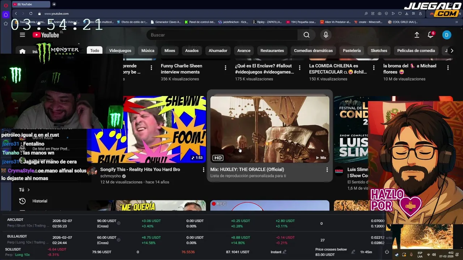Viewport: 463px width, 260px height.
Task: Open ESP LAA keyboard language selector
Action: click(x=420, y=255)
